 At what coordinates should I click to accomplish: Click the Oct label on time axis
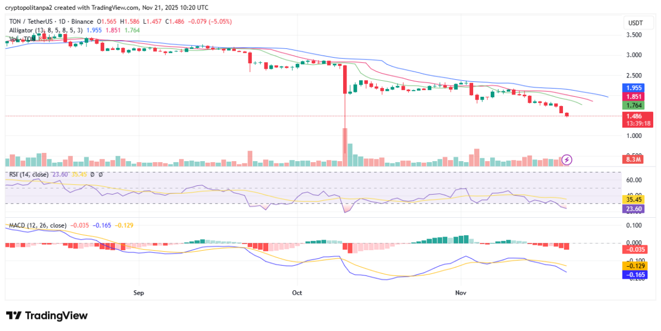click(298, 293)
